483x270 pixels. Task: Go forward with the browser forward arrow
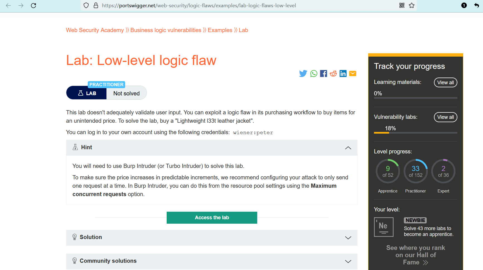coord(21,6)
